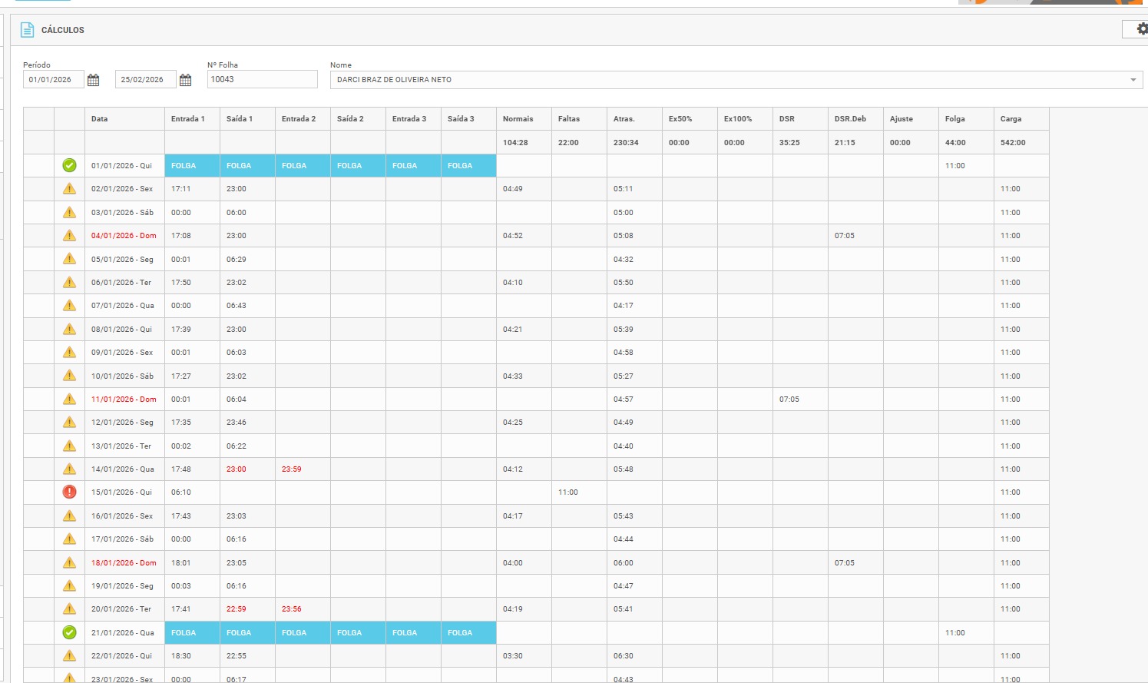Click the period end date field
Viewport: 1148px width, 683px height.
(x=144, y=80)
